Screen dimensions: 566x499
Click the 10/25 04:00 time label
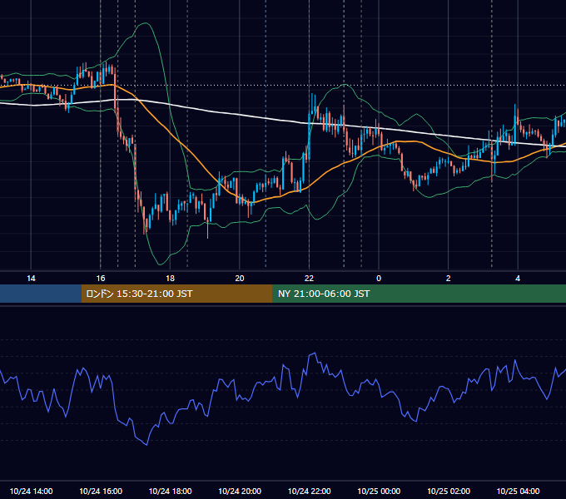518,491
